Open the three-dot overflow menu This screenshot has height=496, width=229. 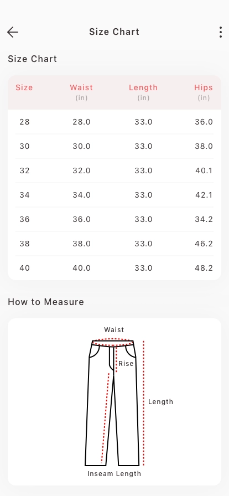(221, 32)
